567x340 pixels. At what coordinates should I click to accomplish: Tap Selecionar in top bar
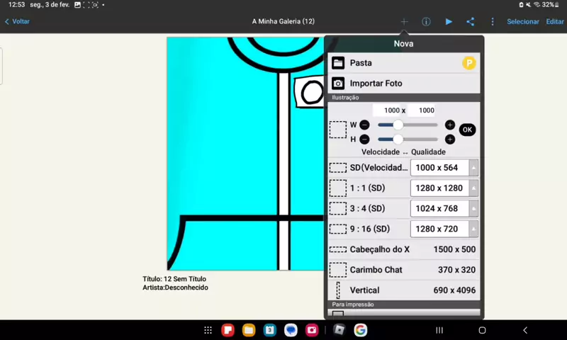point(522,22)
